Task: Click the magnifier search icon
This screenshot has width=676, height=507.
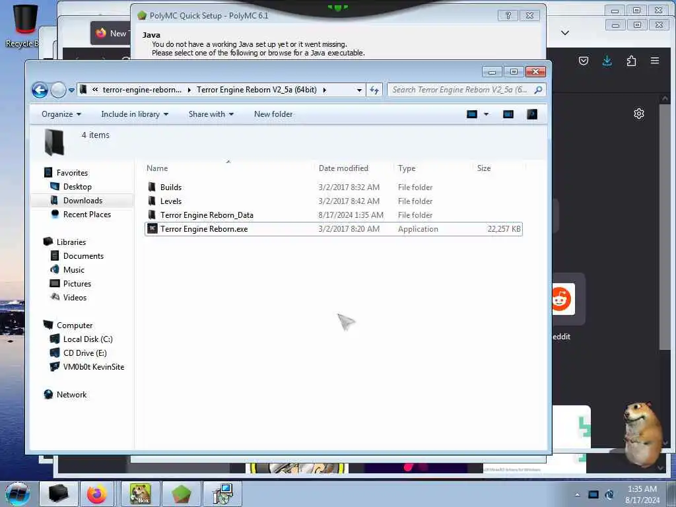Action: (x=538, y=90)
